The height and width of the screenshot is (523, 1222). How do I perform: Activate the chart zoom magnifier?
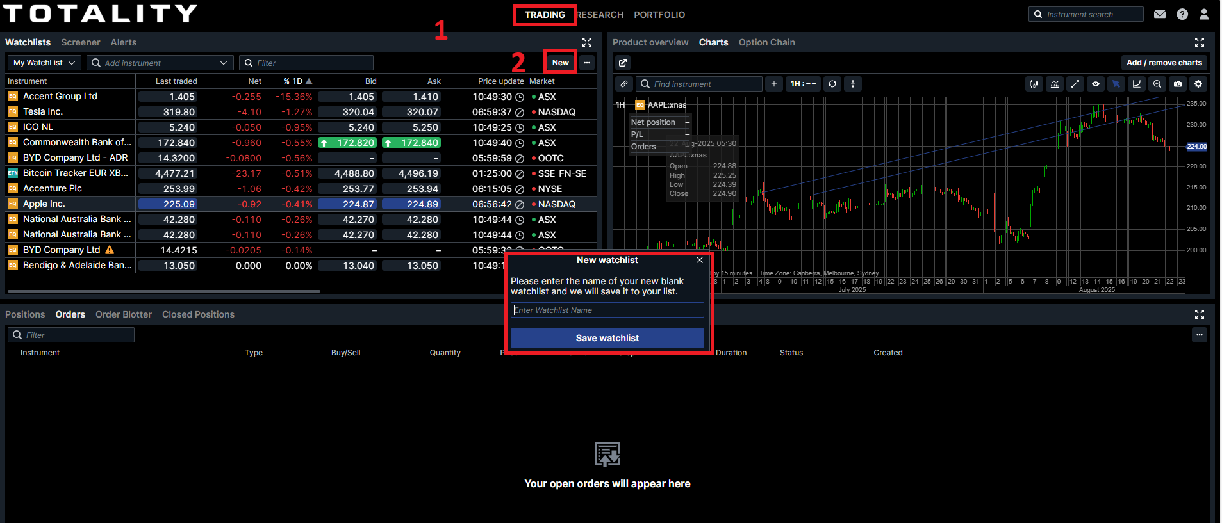(1157, 84)
